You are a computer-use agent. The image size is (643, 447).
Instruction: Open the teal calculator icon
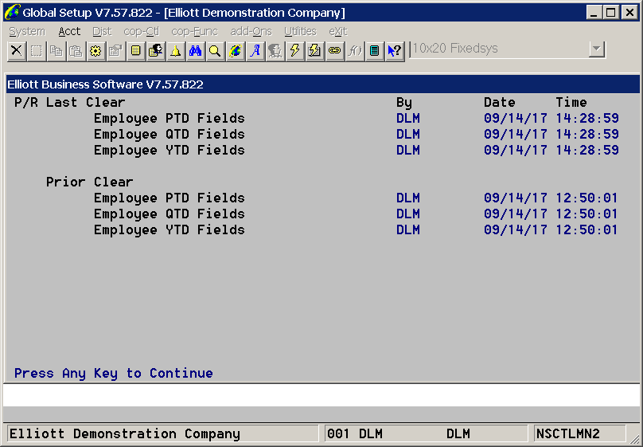coord(374,51)
